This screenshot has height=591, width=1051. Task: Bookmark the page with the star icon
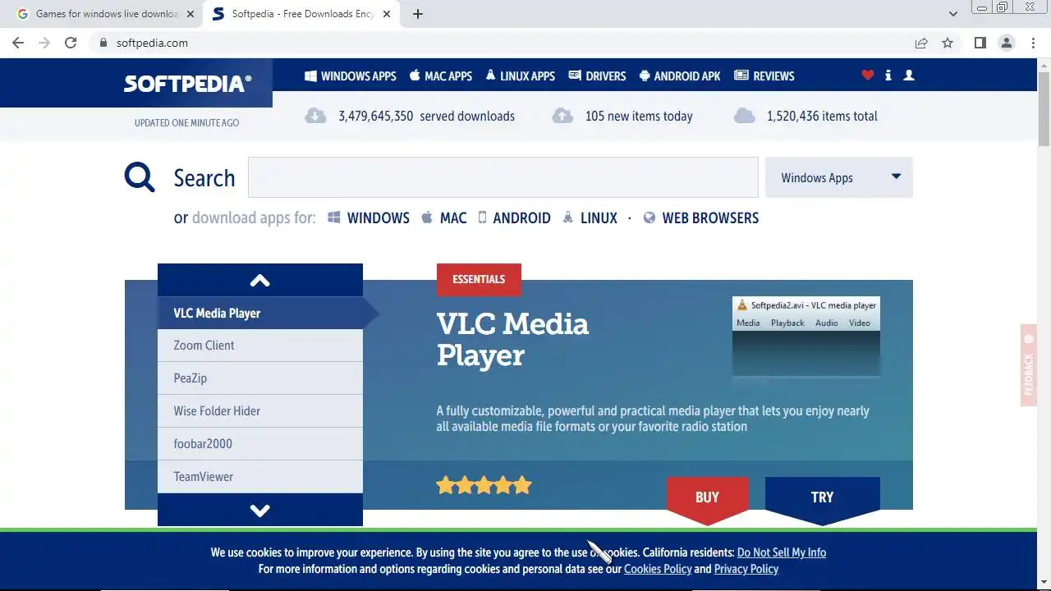click(x=948, y=43)
